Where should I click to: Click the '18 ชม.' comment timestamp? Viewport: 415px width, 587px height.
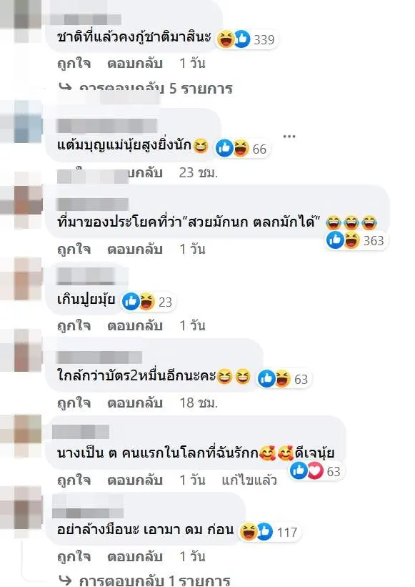click(x=199, y=403)
